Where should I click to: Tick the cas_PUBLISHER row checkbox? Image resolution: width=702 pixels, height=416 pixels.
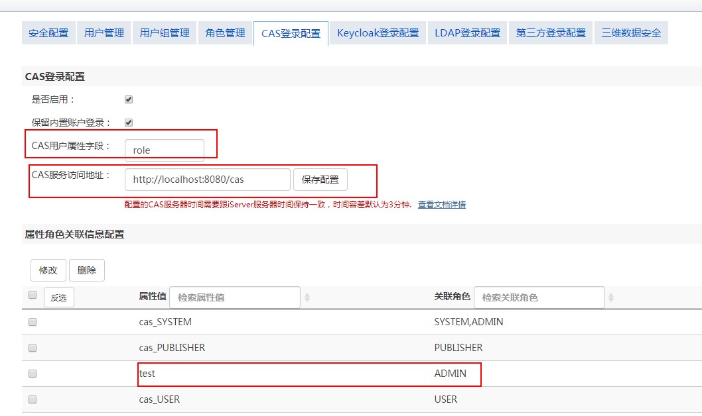tap(33, 348)
